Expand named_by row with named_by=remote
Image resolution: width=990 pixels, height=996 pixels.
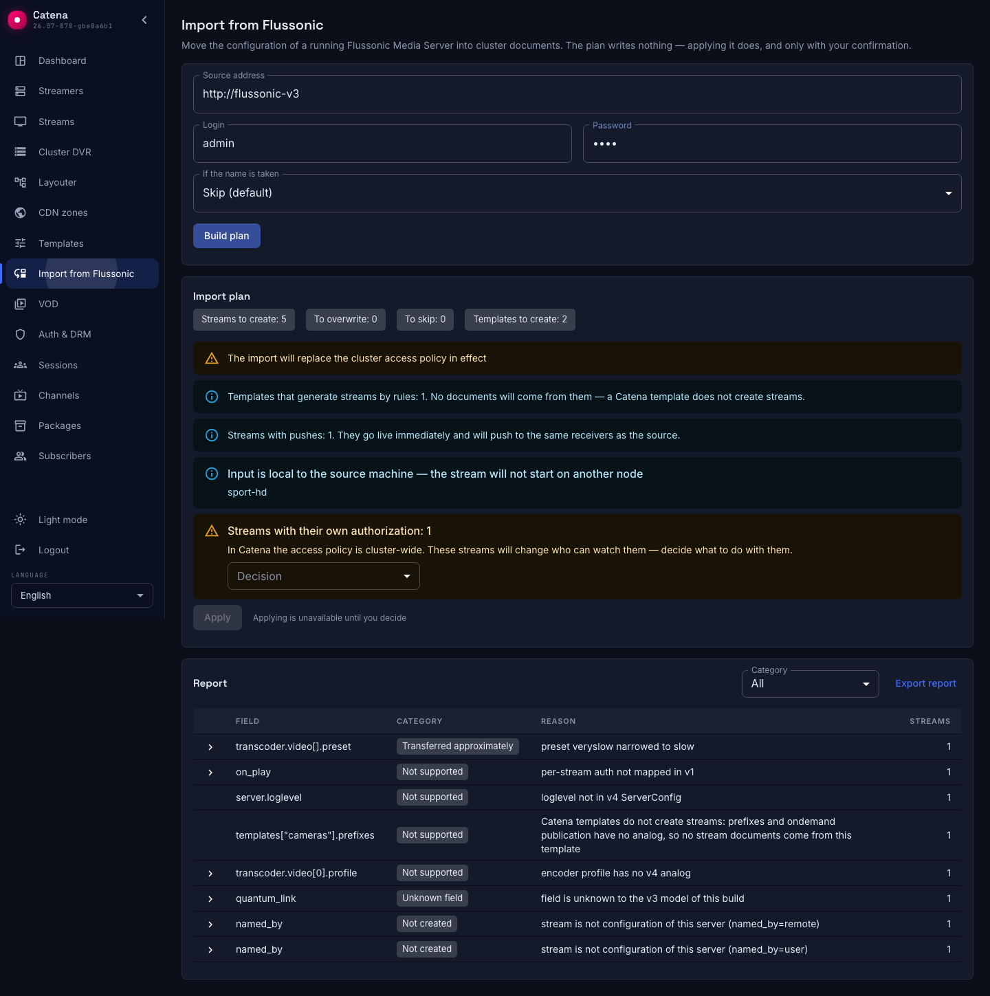[210, 924]
